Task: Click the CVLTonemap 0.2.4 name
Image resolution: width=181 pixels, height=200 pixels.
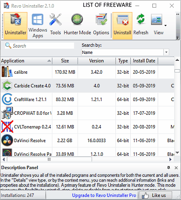Action: tap(33, 127)
